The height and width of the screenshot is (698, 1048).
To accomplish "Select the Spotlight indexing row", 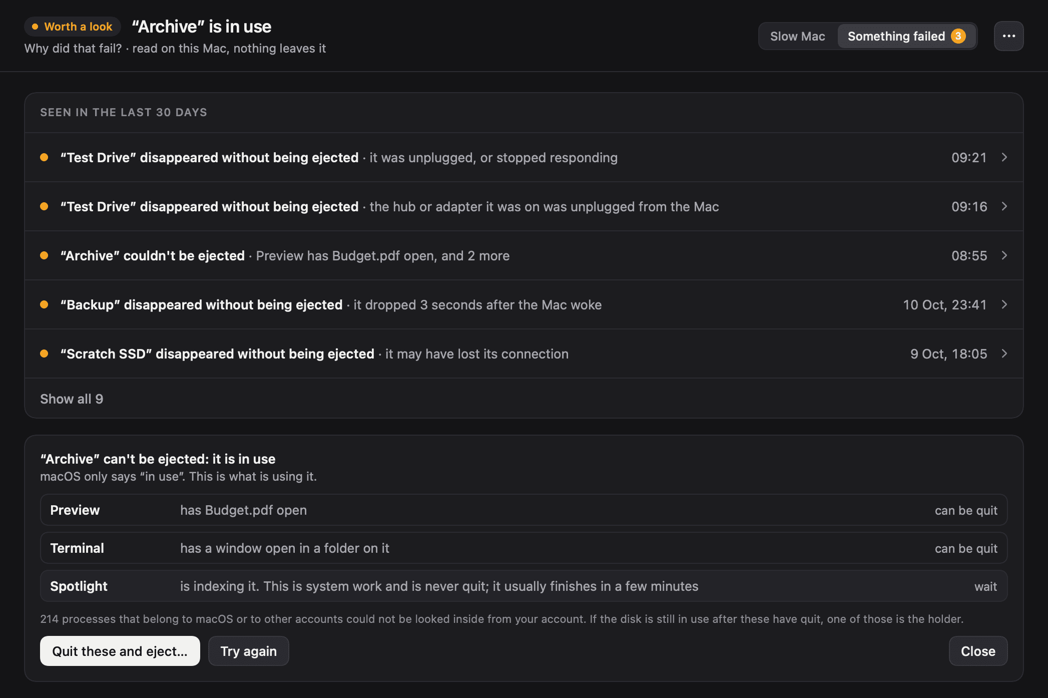I will [x=523, y=586].
